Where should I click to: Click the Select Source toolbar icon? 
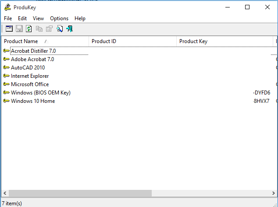click(9, 29)
